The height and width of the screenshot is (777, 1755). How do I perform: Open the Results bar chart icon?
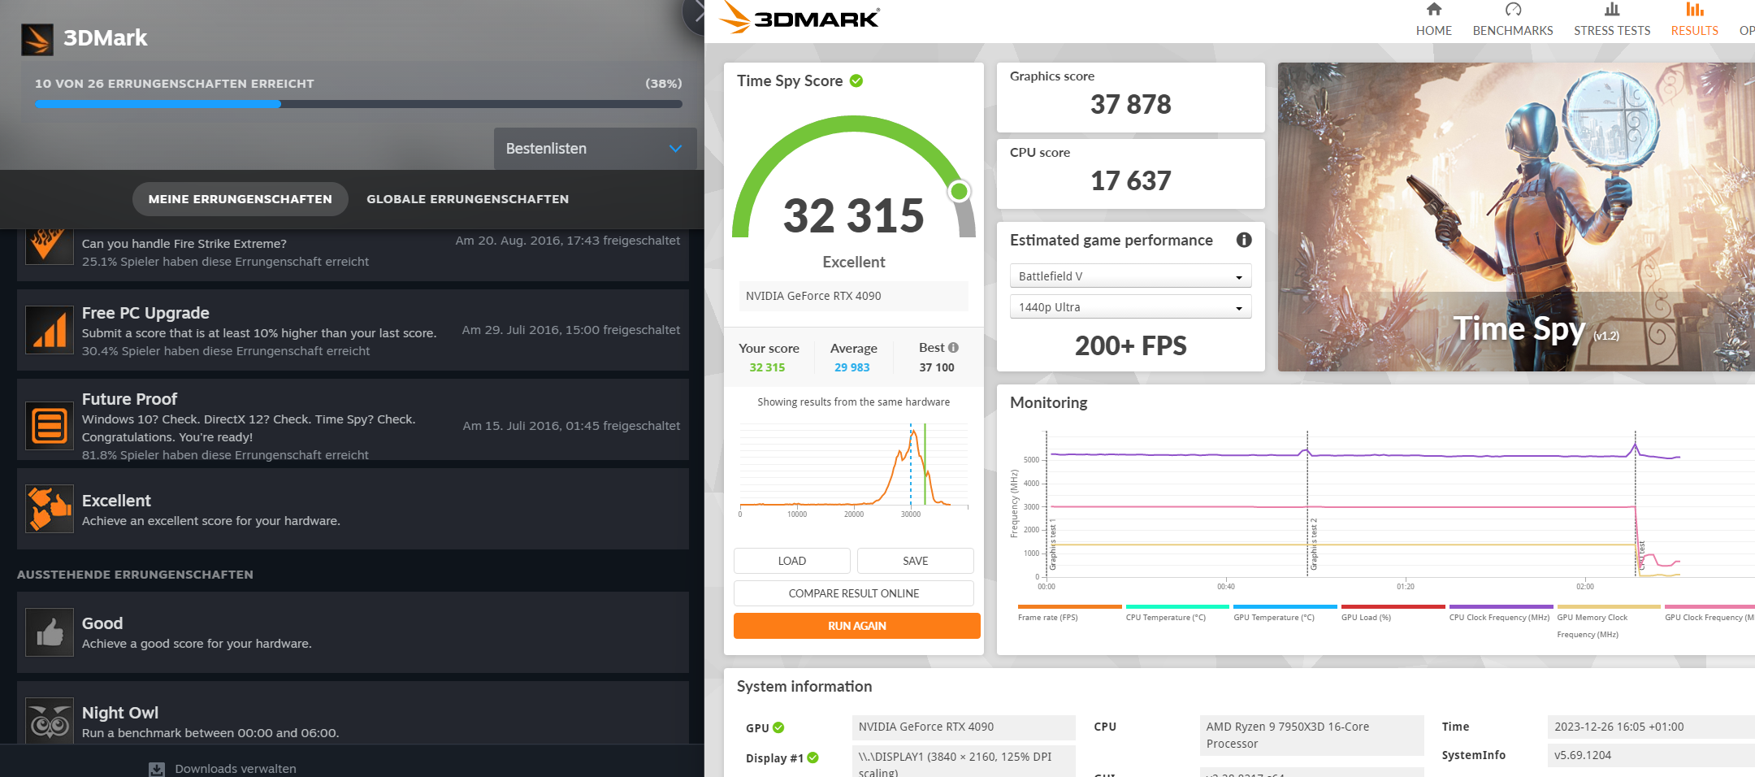pos(1694,10)
